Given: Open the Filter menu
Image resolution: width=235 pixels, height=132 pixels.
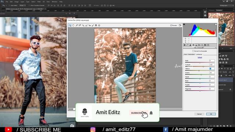Looking at the screenshot, I should click(x=39, y=1).
